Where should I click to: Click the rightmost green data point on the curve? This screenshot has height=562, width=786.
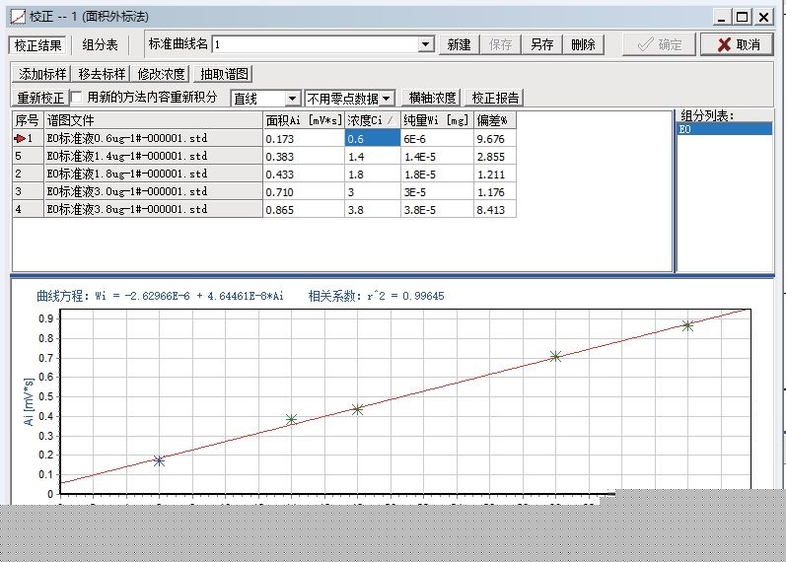click(687, 325)
